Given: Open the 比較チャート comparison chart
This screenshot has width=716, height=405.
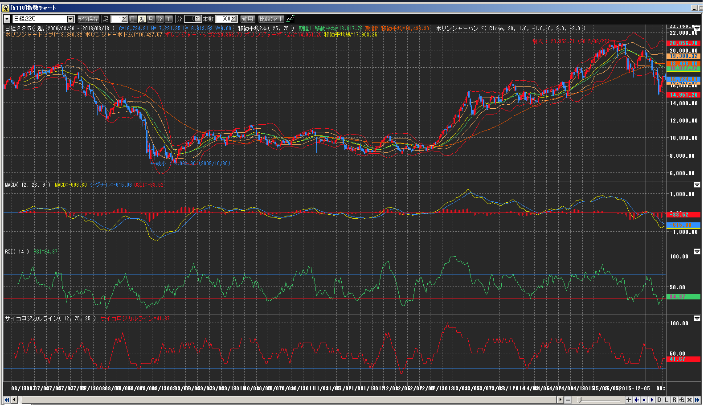Looking at the screenshot, I should point(271,19).
